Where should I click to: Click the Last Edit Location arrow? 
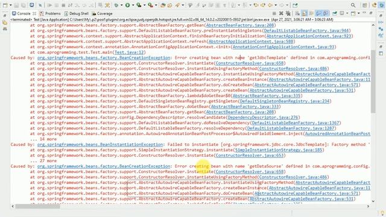[256, 5]
